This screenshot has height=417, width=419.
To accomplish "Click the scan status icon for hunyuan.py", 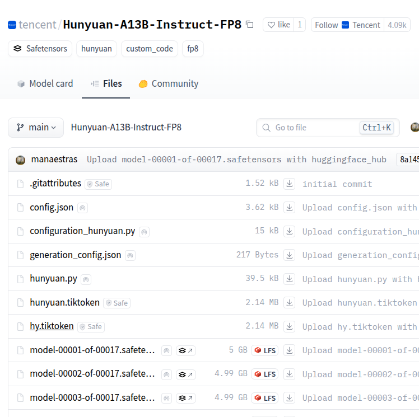I will coord(86,279).
